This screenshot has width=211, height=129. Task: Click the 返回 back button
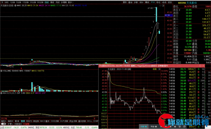tap(170, 2)
